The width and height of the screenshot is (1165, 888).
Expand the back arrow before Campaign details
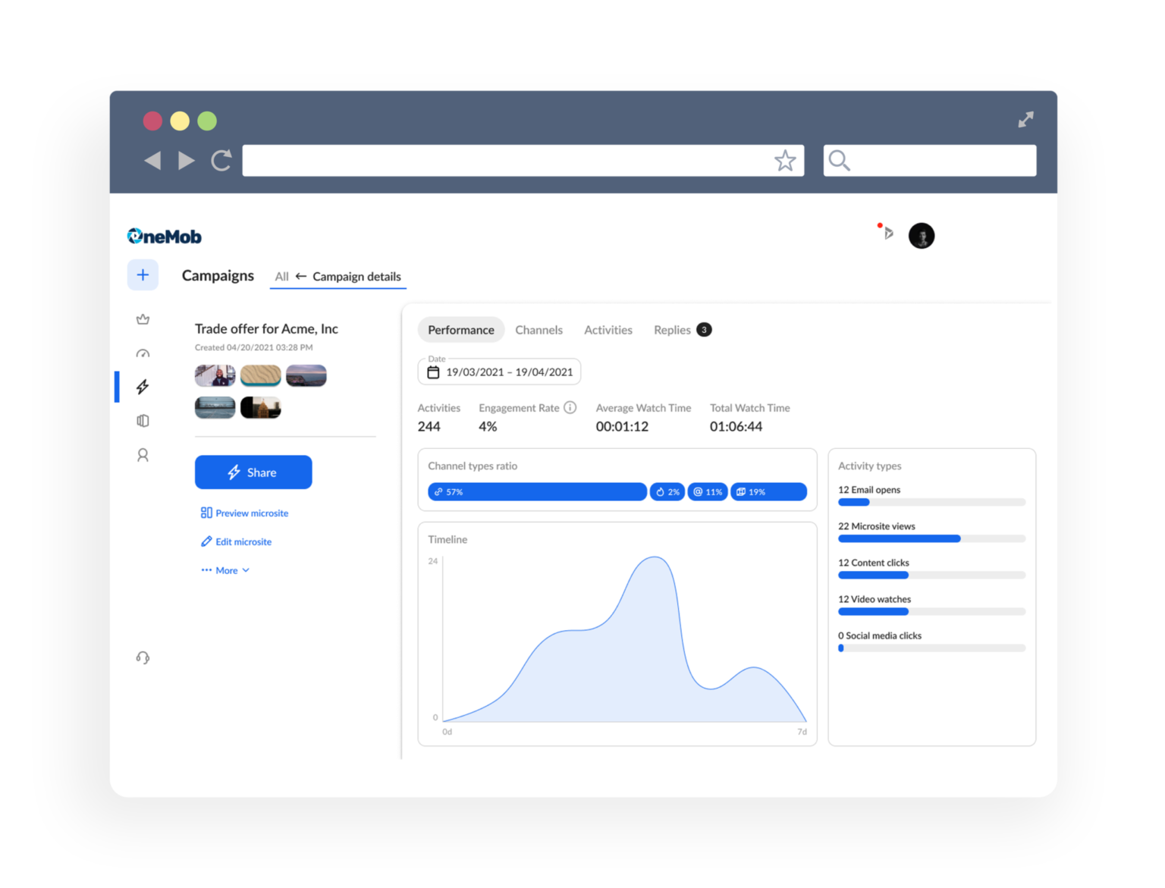point(300,276)
